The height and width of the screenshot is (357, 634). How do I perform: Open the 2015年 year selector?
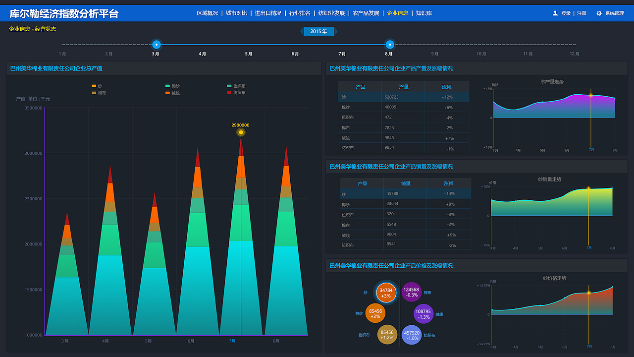pyautogui.click(x=319, y=31)
